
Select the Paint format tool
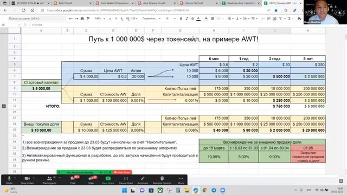pos(88,18)
